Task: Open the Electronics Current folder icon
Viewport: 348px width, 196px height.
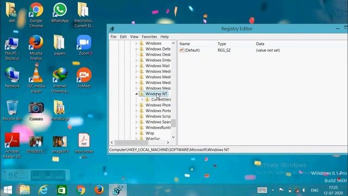Action: [84, 15]
